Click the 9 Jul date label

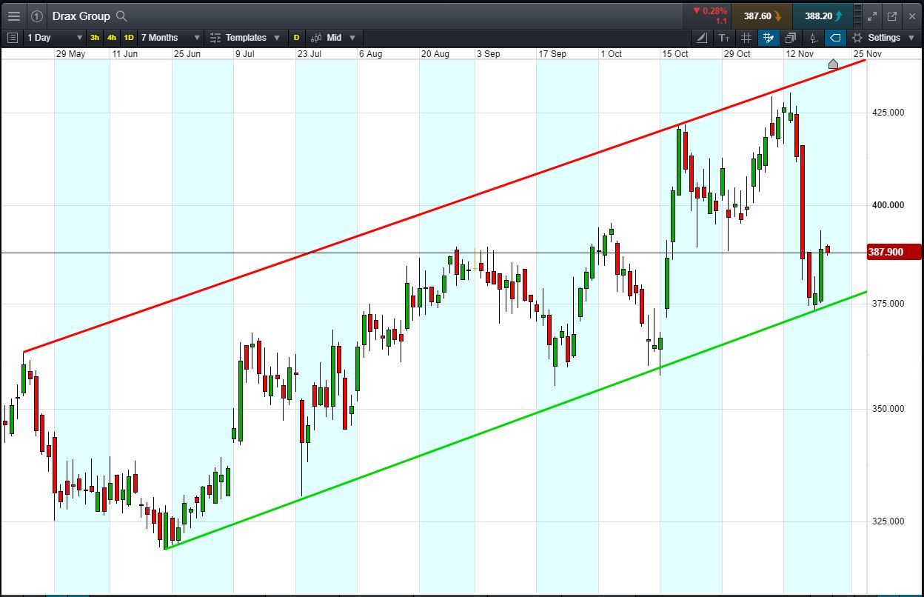click(x=245, y=54)
